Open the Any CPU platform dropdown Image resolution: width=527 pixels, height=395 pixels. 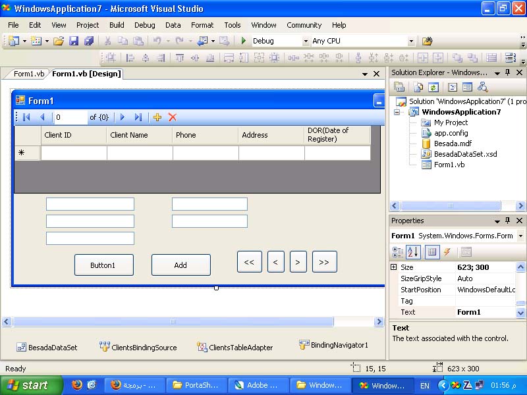tap(411, 41)
